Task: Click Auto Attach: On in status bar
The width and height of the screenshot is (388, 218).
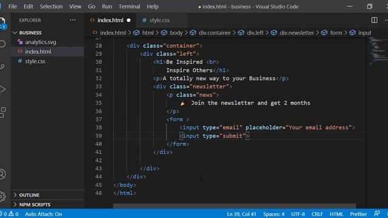Action: [43, 214]
